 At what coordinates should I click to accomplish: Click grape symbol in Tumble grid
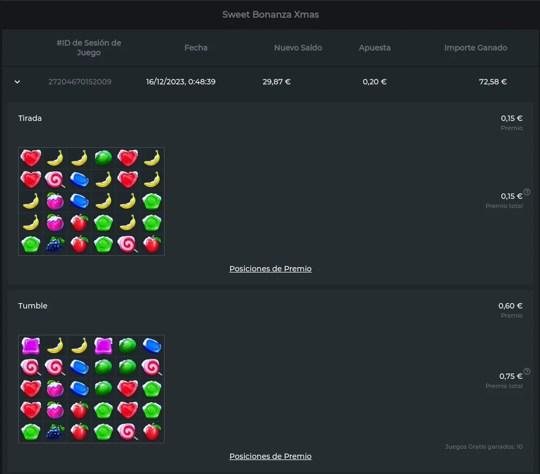point(55,432)
